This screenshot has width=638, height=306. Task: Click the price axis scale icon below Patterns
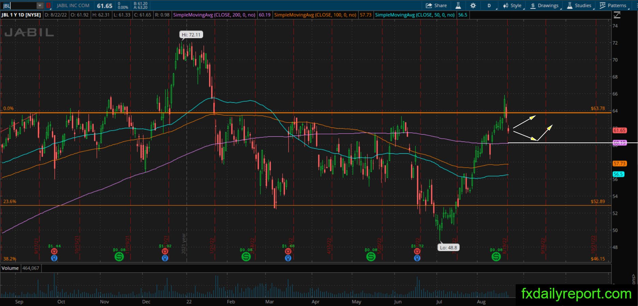pos(617,15)
